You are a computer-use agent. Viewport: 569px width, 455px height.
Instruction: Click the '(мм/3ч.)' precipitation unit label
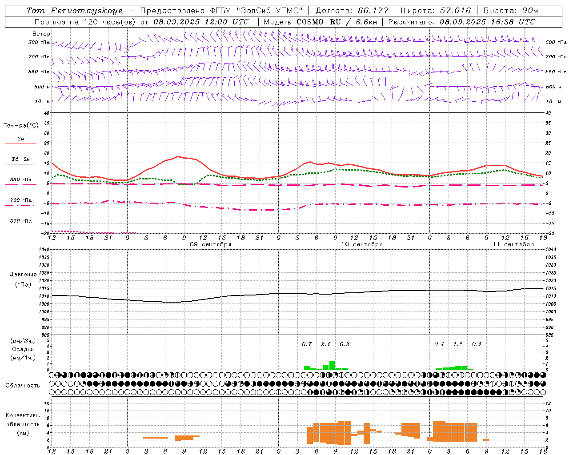point(23,341)
